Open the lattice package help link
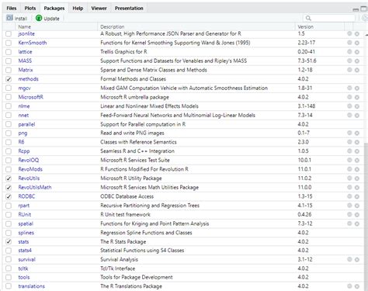The height and width of the screenshot is (291, 368). pyautogui.click(x=25, y=52)
